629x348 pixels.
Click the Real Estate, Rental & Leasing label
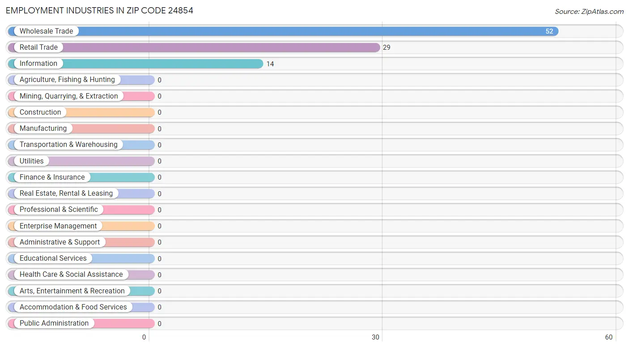[66, 193]
